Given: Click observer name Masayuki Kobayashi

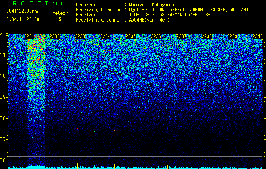Looking at the screenshot, I should tap(152, 5).
